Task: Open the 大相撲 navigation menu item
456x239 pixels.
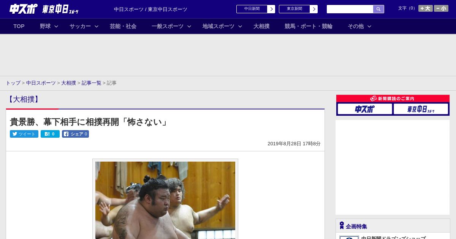Action: point(261,26)
